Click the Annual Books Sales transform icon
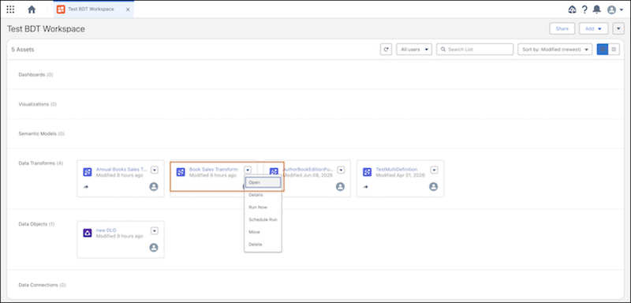 tap(88, 172)
